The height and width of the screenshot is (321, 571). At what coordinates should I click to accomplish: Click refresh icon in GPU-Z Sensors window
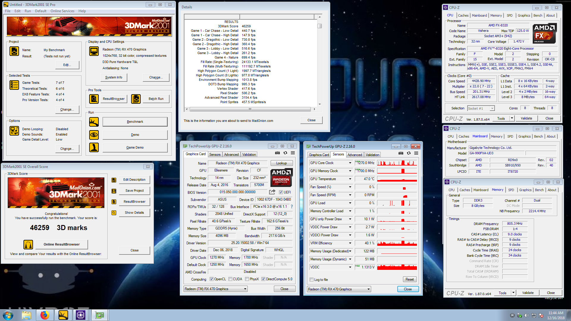coord(409,153)
